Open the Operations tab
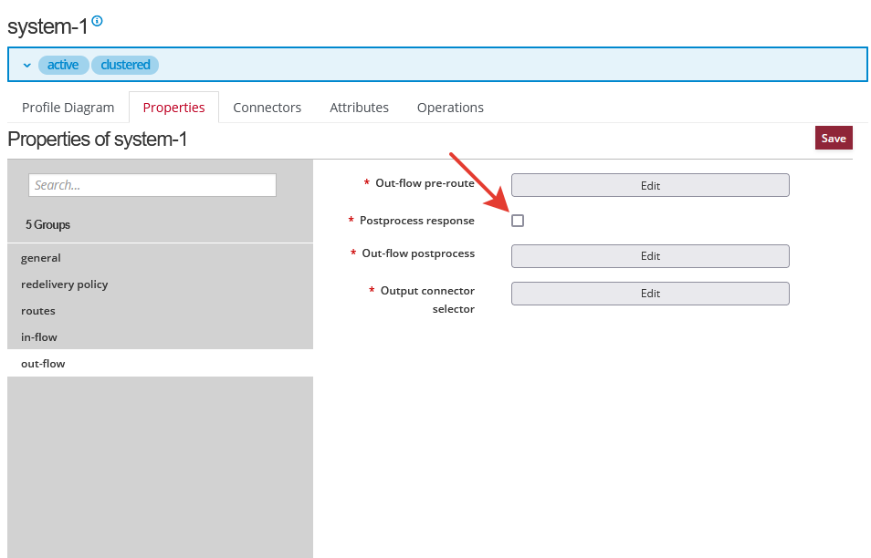Screen dimensions: 871x558 click(x=449, y=107)
